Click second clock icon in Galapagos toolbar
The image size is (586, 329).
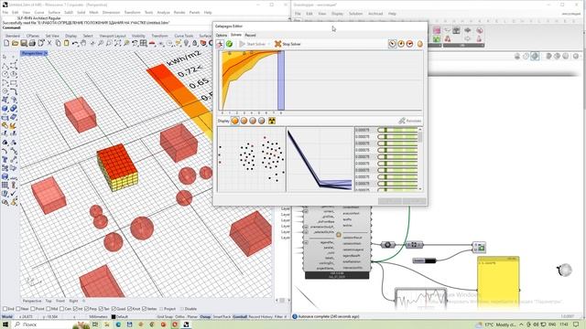click(x=401, y=44)
